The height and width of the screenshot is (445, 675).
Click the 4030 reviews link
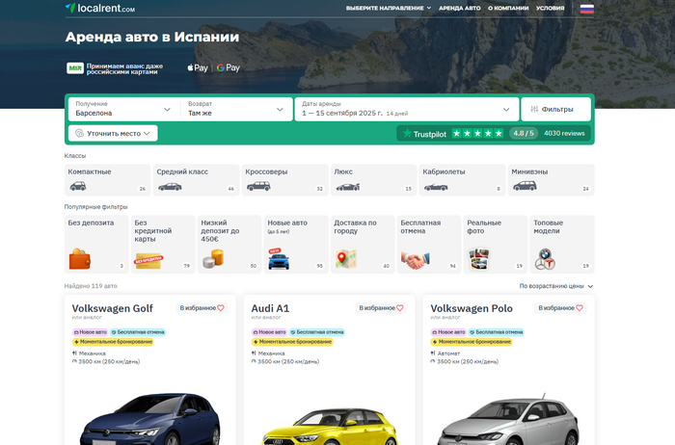coord(564,133)
